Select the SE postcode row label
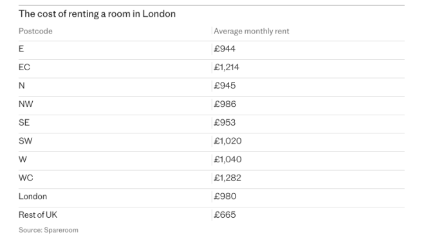 pyautogui.click(x=24, y=122)
